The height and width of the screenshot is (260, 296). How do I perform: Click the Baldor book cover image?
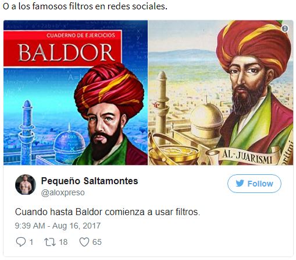[76, 93]
